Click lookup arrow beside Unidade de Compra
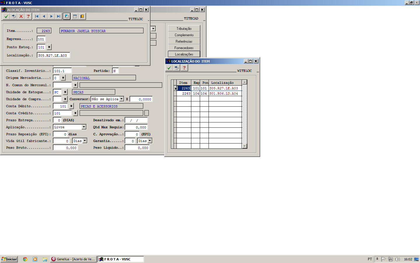420x263 pixels. (65, 99)
